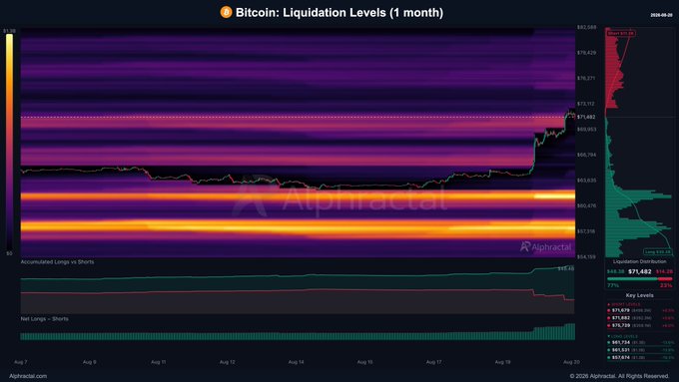Click the red 23% shorts percentage

tap(666, 285)
